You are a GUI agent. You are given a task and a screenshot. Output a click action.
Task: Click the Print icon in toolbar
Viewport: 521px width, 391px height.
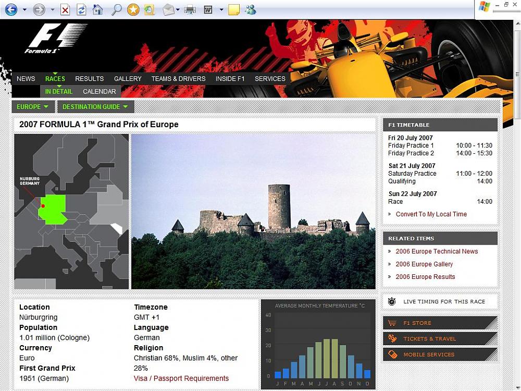click(x=190, y=9)
